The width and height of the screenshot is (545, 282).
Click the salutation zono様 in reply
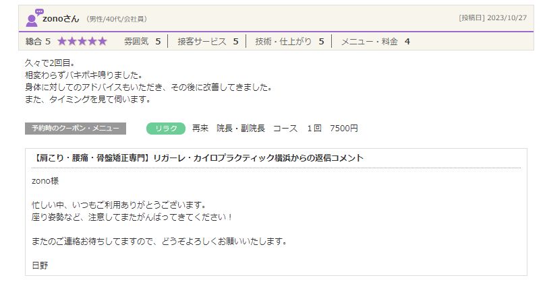(x=45, y=181)
